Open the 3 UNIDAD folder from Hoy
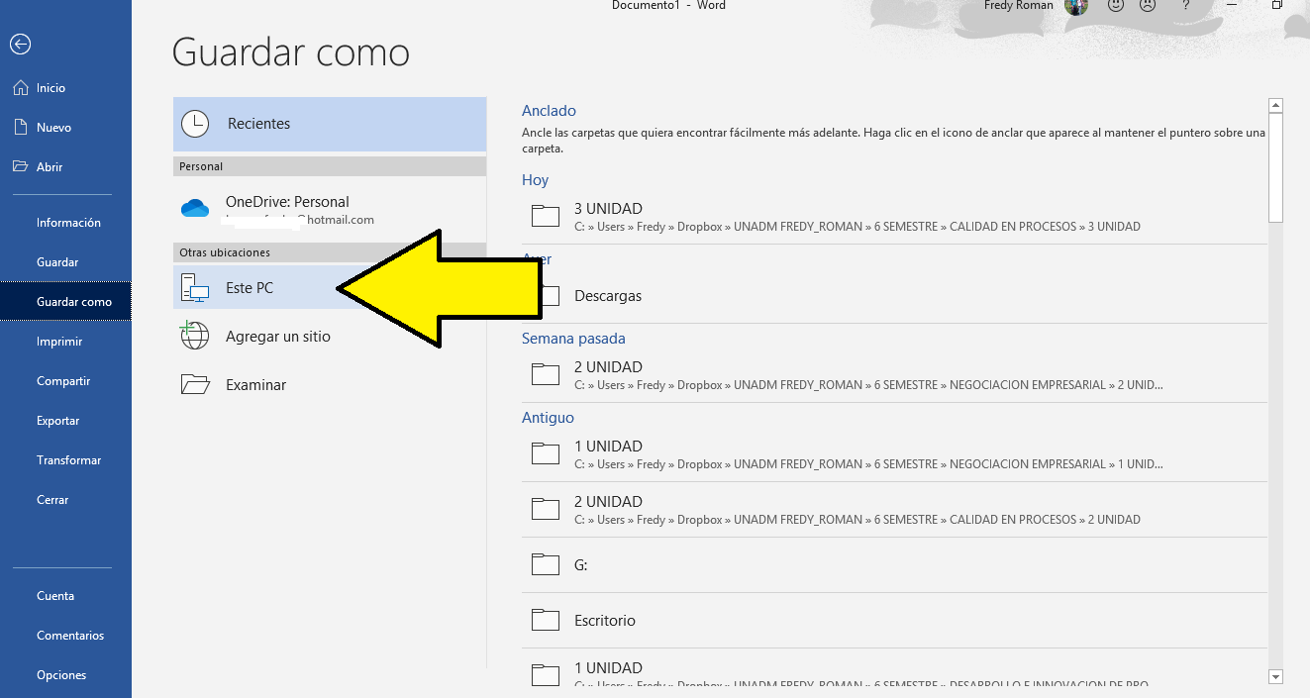1310x698 pixels. pos(608,208)
